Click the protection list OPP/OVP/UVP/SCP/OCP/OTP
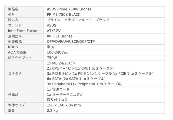173x120 pixels. pos(71,42)
